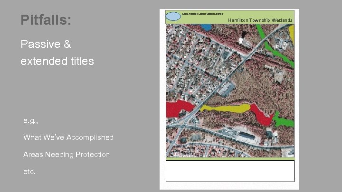The height and width of the screenshot is (192, 342).
Task: Click the aerial wetlands map image
Action: pyautogui.click(x=230, y=91)
